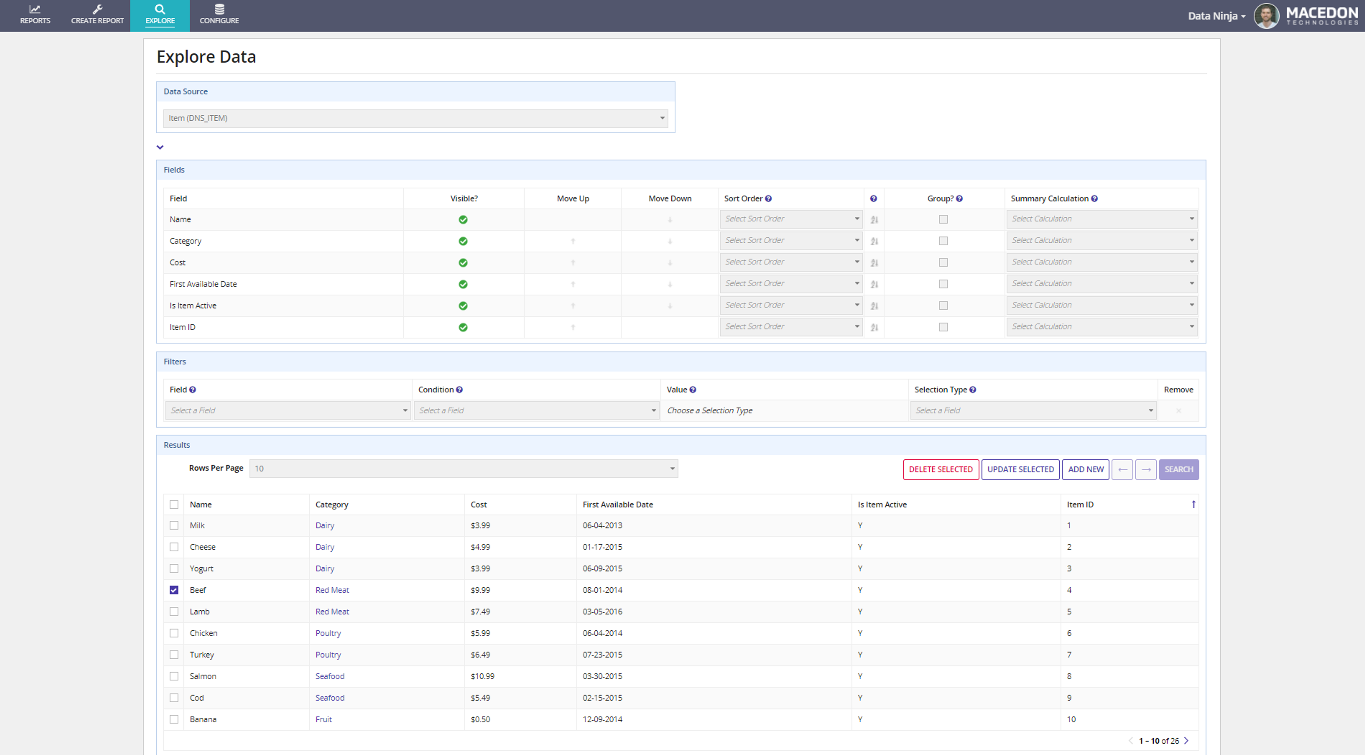Select the Explore tab
Screen dimensions: 1365x755
point(160,15)
